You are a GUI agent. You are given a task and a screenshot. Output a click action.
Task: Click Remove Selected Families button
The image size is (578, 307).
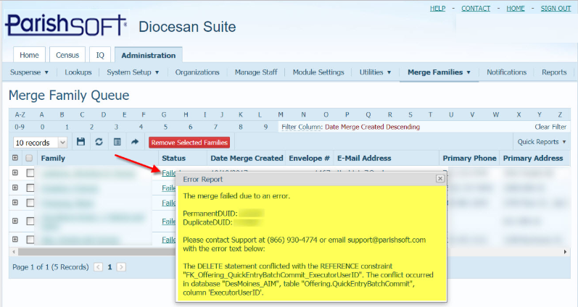pos(189,143)
